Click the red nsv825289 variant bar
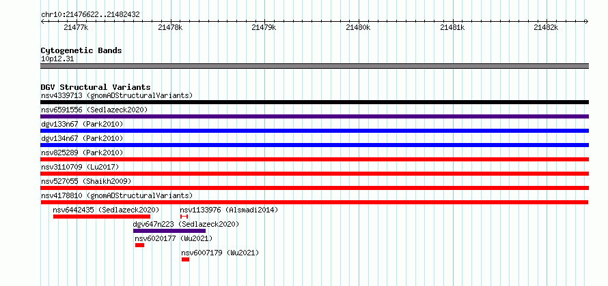The image size is (608, 286). (314, 159)
